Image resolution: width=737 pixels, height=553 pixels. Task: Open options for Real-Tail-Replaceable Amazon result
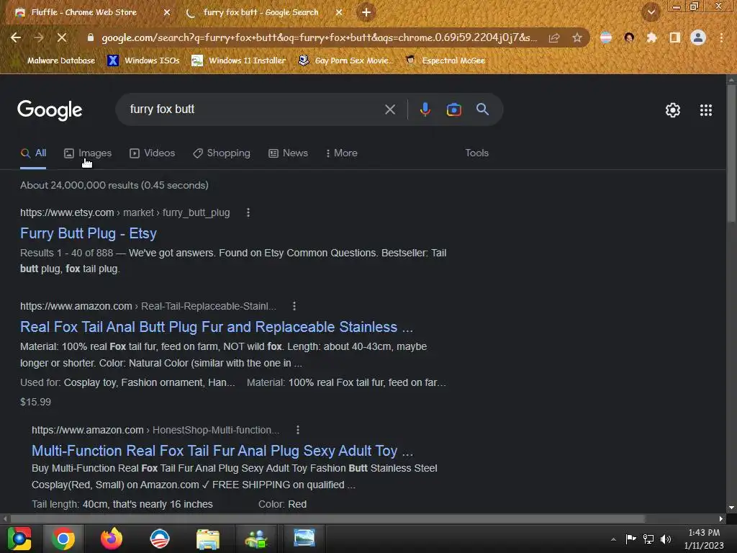[x=294, y=306]
